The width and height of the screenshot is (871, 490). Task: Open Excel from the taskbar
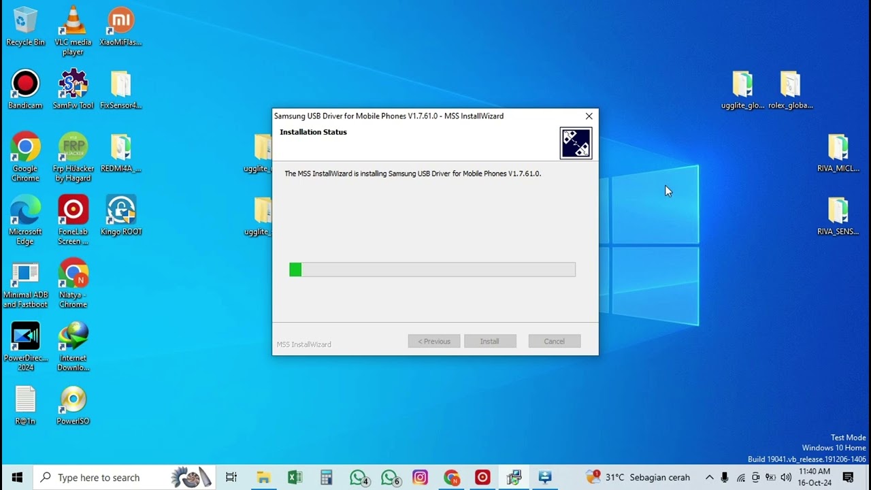tap(295, 477)
